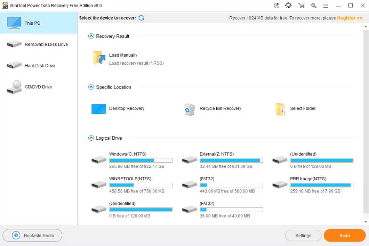369x246 pixels.
Task: Refresh the device list
Action: pos(141,18)
